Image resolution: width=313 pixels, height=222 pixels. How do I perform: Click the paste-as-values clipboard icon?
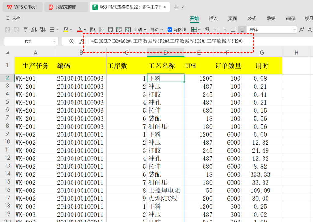[8, 30]
